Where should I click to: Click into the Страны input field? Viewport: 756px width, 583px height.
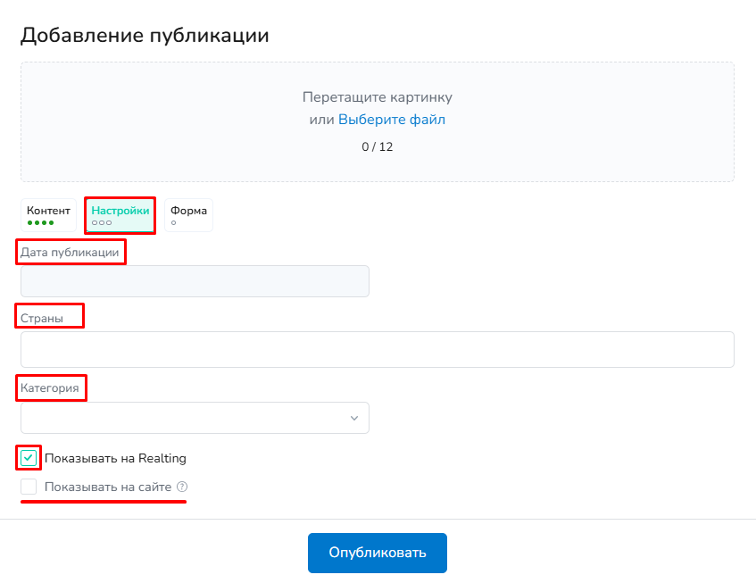(x=377, y=350)
